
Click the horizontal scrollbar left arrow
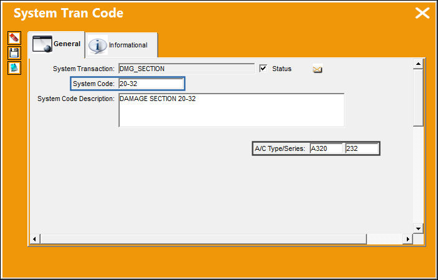pyautogui.click(x=35, y=239)
